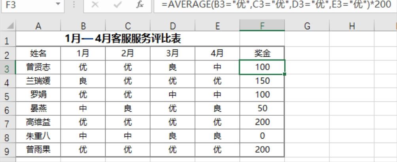
Task: Select column F header
Action: coord(262,26)
